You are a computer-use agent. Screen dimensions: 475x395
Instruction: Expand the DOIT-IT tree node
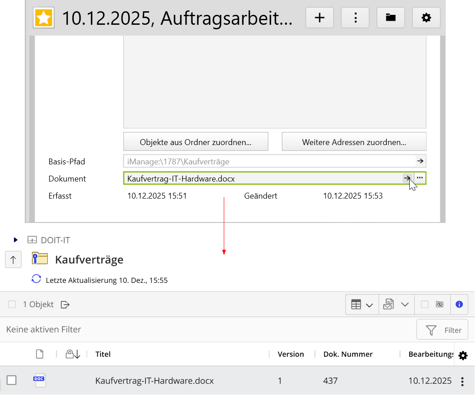coord(16,240)
